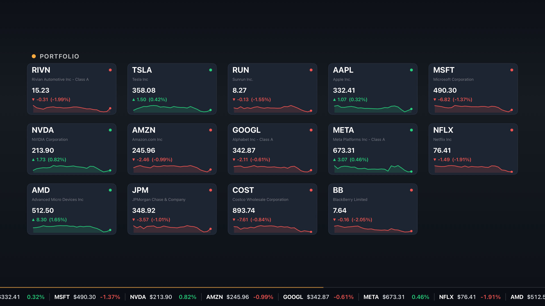Screen dimensions: 545x306
Task: Click the green status dot on AAPL card
Action: (411, 70)
